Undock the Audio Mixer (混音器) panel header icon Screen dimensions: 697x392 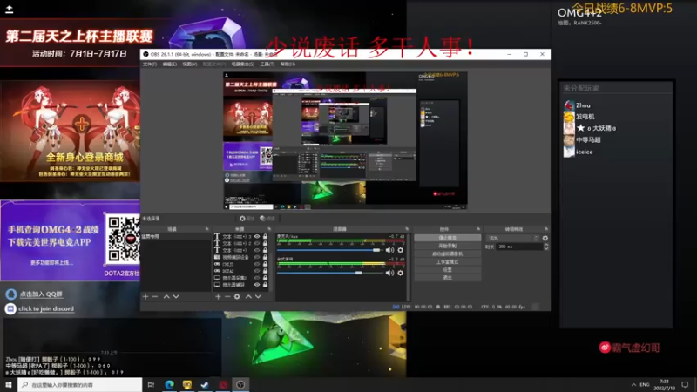407,229
